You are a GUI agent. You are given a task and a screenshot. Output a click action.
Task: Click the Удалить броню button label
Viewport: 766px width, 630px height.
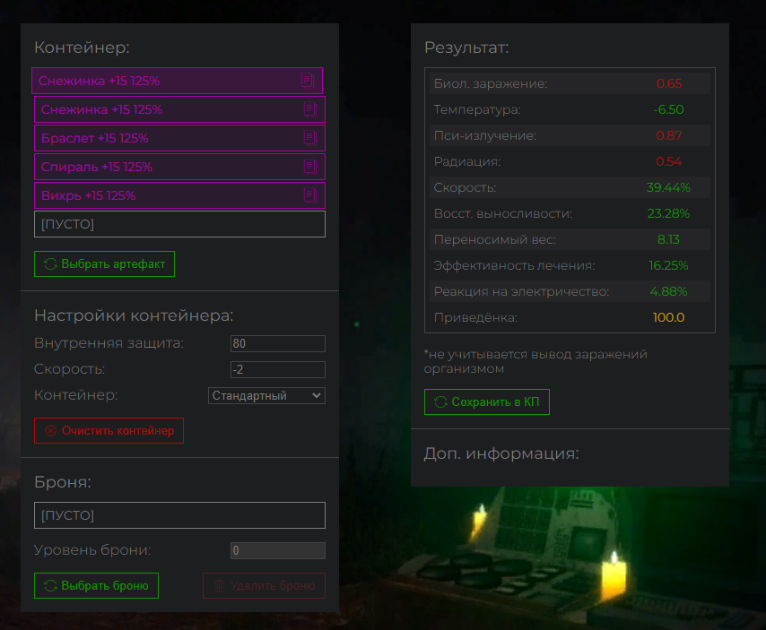[273, 585]
